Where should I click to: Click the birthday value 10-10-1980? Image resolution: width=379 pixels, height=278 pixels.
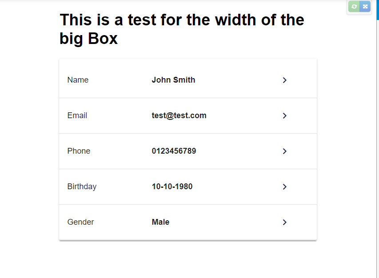[172, 187]
